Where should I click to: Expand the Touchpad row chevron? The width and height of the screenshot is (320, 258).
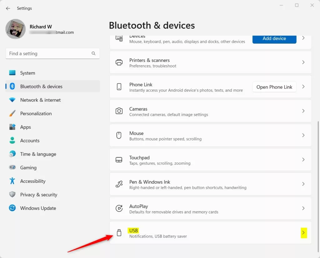click(303, 160)
